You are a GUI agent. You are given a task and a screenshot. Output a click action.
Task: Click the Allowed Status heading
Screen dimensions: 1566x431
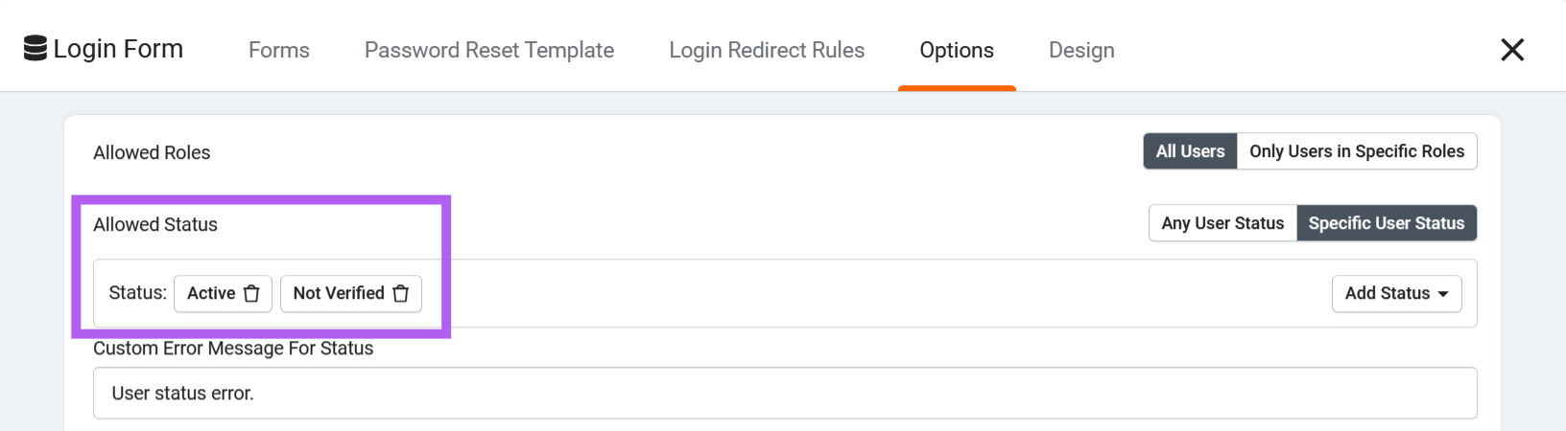pyautogui.click(x=155, y=224)
